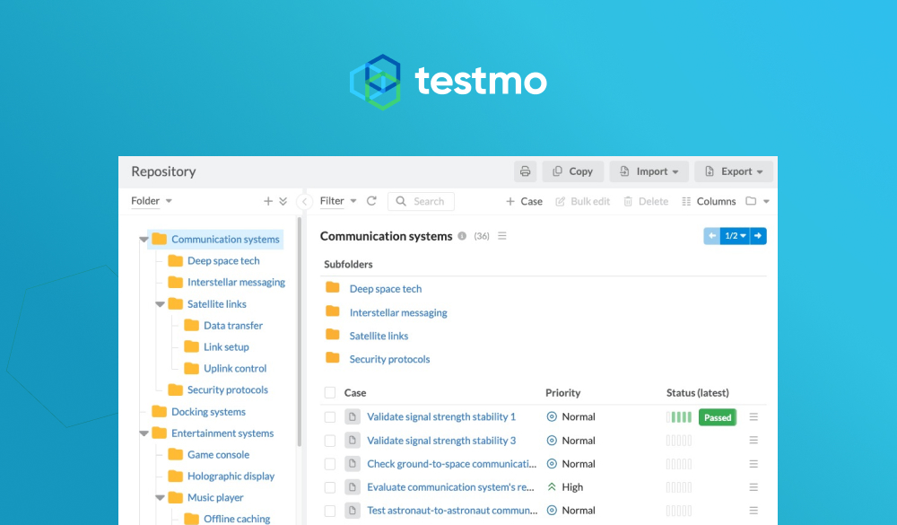Open the row menu icon for Validate signal strength stability 1
Image resolution: width=897 pixels, height=525 pixels.
(752, 416)
